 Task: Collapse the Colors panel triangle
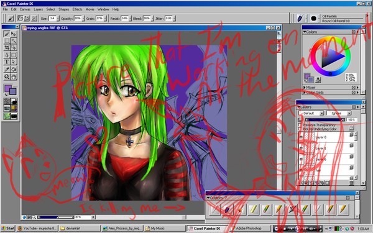(304, 32)
